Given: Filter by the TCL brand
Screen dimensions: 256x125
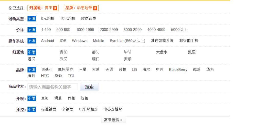Looking at the screenshot, I should click(x=71, y=76).
